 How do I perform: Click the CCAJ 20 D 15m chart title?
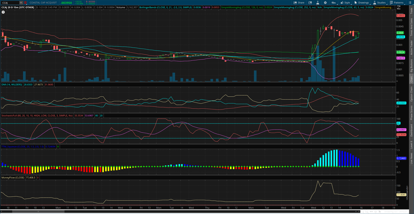tap(17, 7)
